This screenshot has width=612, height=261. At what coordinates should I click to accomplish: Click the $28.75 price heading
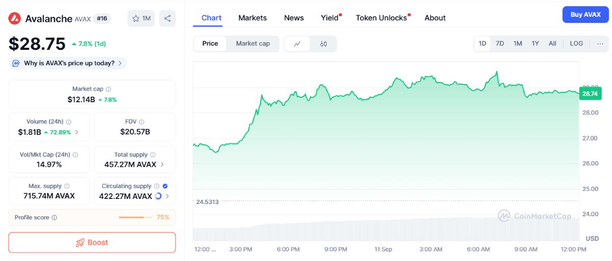coord(37,44)
